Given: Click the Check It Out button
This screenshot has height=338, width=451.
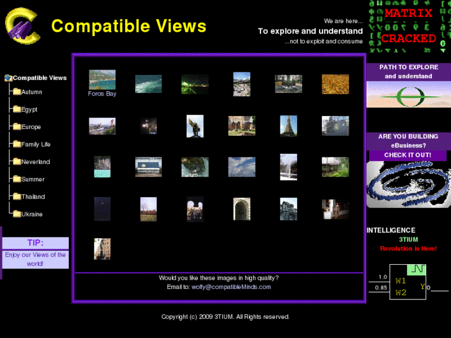Looking at the screenshot, I should [408, 155].
